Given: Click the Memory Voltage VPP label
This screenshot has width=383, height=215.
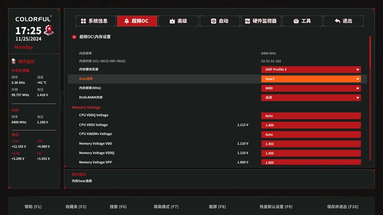Looking at the screenshot, I should point(95,162).
